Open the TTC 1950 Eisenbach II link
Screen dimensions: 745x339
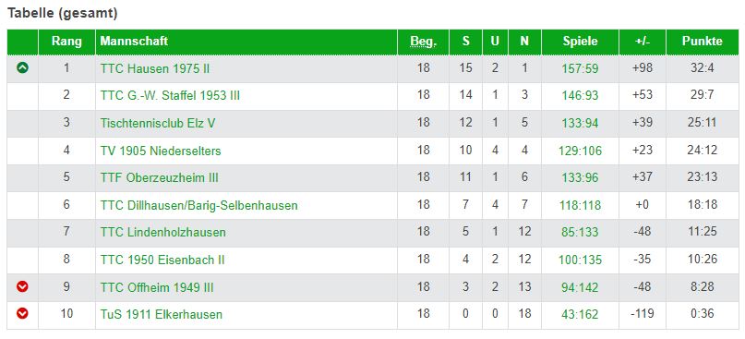click(162, 260)
